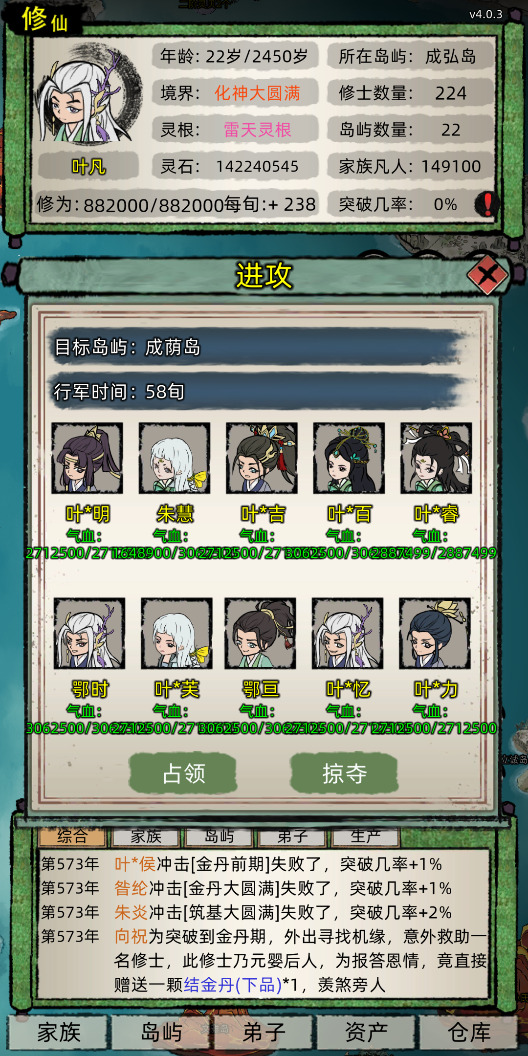
Task: Click the main 叶凡 avatar portrait
Action: pos(88,94)
